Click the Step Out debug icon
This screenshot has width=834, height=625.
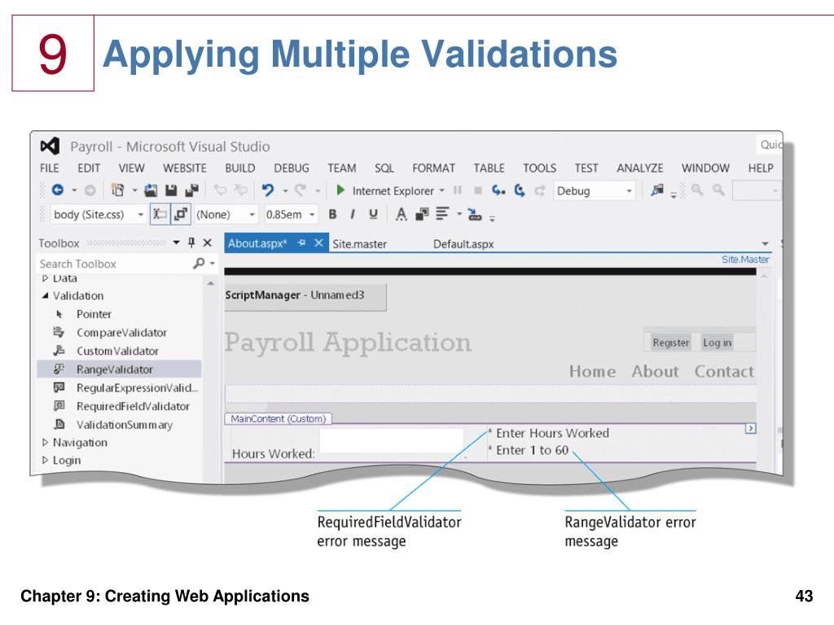(x=540, y=190)
